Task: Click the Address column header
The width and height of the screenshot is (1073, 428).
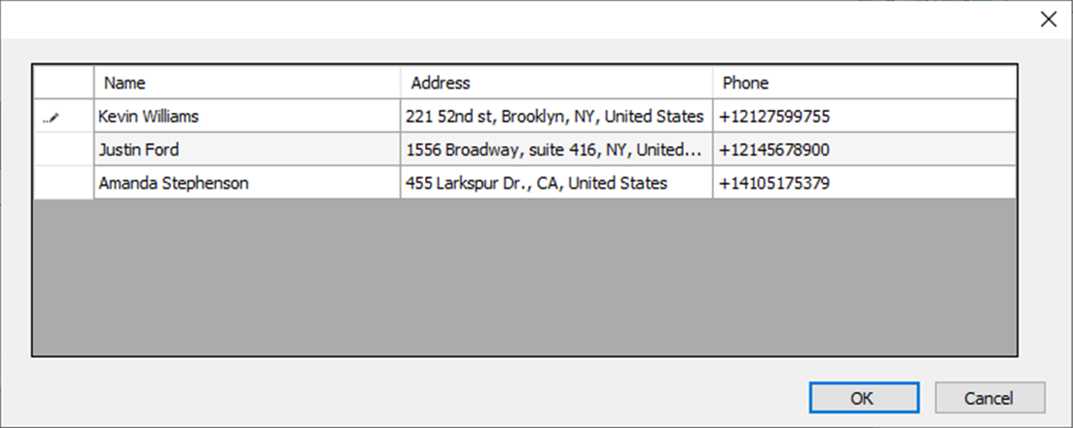Action: pos(556,83)
